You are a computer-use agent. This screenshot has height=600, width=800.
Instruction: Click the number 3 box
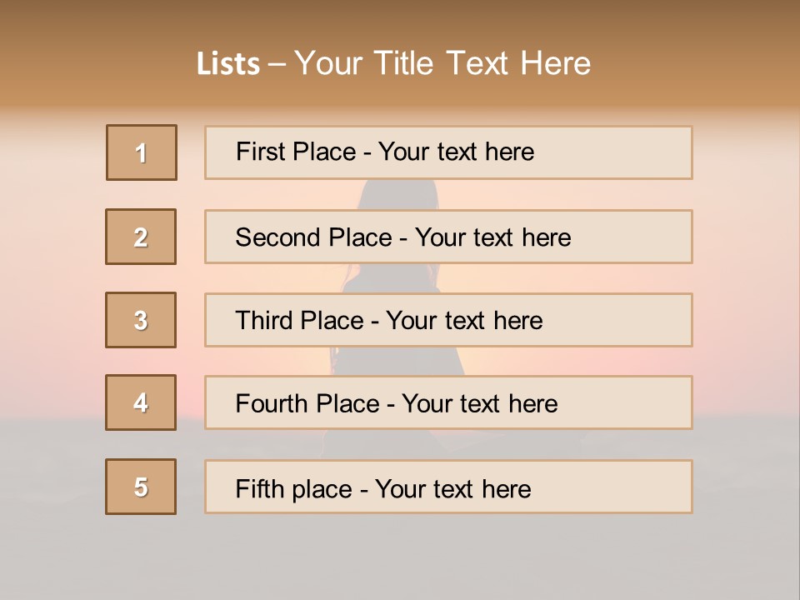pos(141,320)
